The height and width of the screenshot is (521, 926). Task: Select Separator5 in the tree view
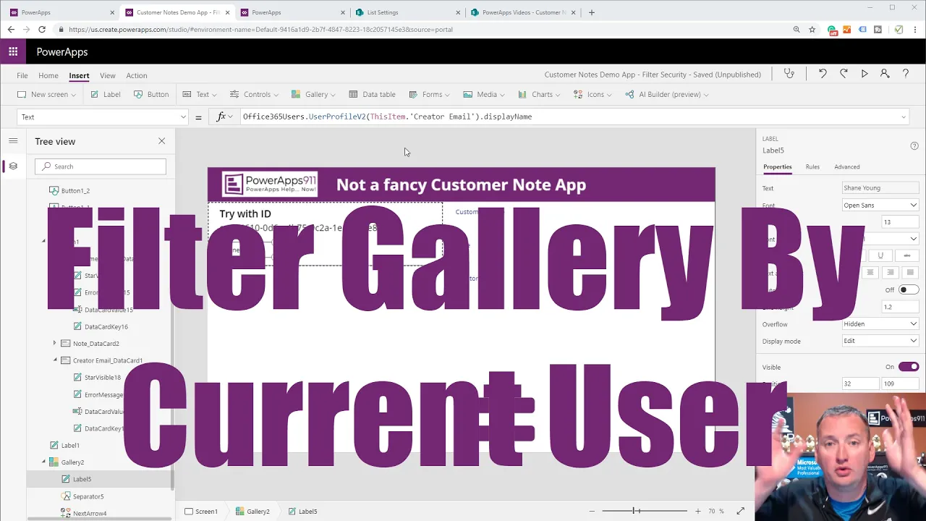tap(88, 496)
